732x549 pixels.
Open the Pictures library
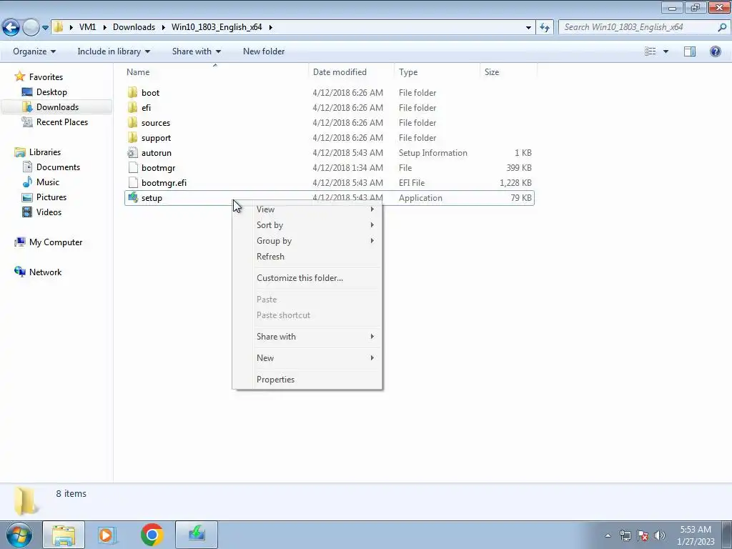[x=51, y=197]
